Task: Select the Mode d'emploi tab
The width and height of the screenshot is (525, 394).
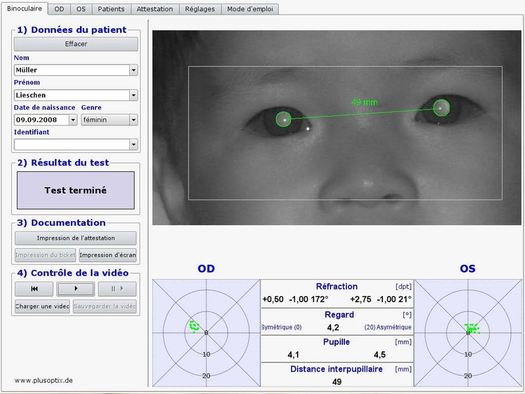Action: pos(250,9)
